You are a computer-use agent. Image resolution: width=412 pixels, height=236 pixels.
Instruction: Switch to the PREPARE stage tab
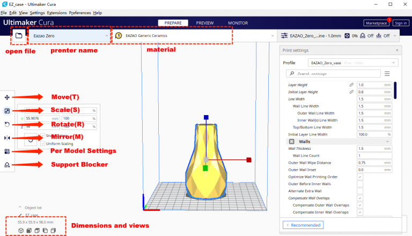click(x=173, y=23)
